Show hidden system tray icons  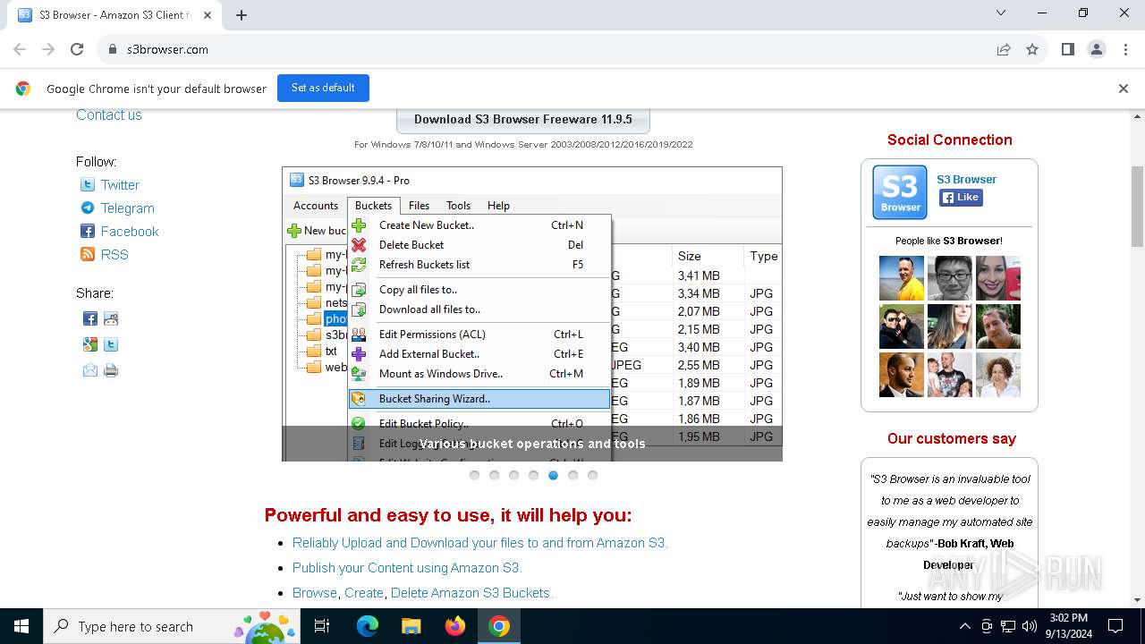coord(964,626)
